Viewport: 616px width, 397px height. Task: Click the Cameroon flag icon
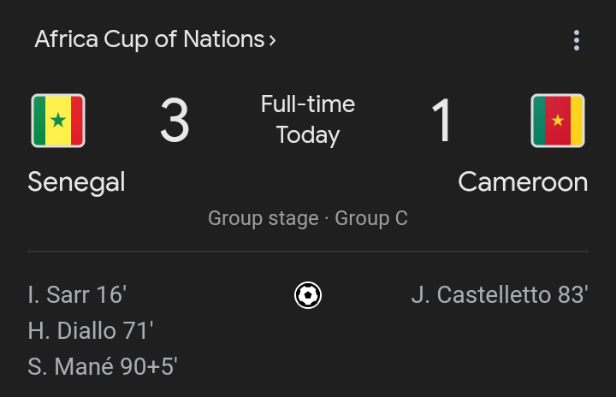[x=558, y=121]
